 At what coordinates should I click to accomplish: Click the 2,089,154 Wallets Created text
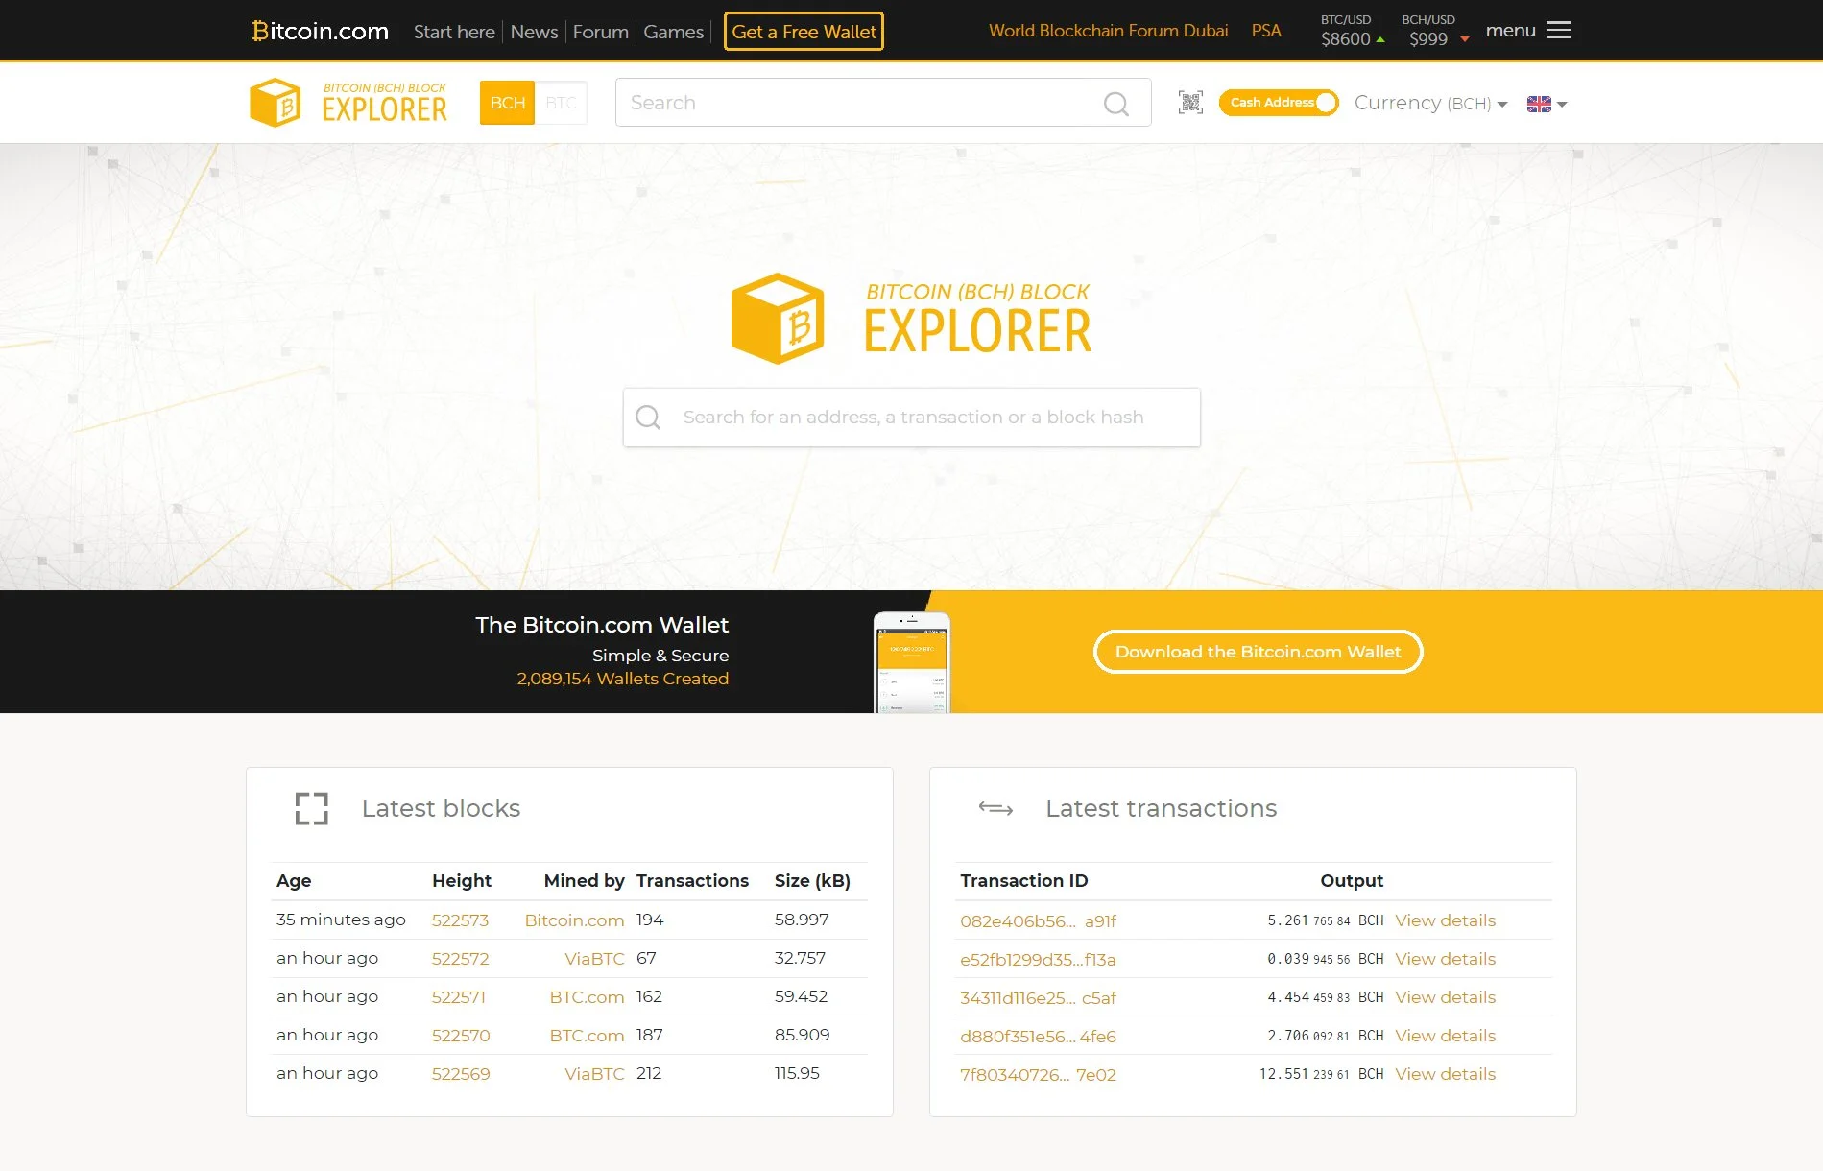pyautogui.click(x=622, y=679)
